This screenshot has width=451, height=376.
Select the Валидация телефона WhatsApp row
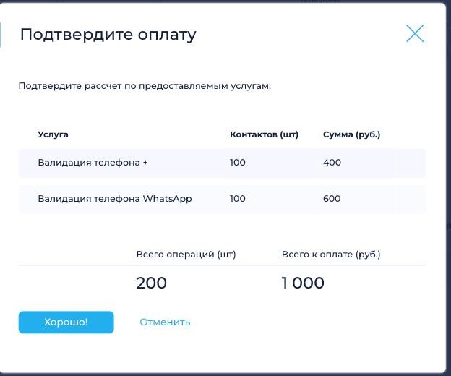click(x=222, y=199)
